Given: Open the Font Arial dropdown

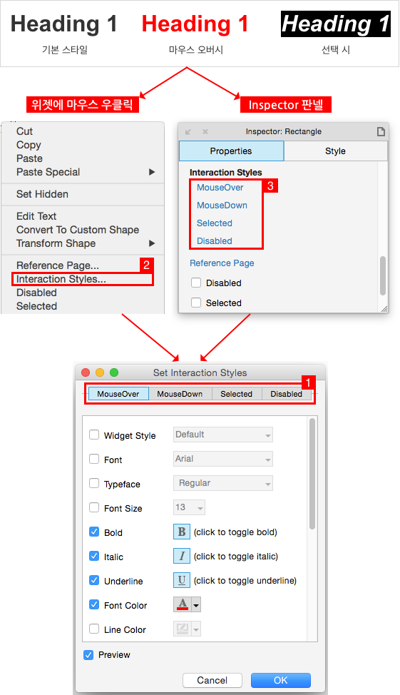Looking at the screenshot, I should (x=222, y=459).
